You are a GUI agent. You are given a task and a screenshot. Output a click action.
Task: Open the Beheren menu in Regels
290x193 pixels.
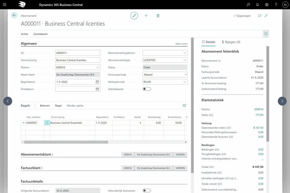click(x=45, y=106)
